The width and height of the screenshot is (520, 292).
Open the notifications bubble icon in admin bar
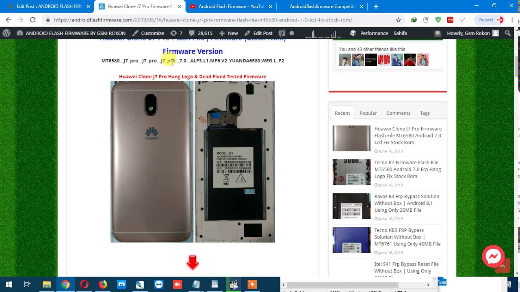pos(437,33)
